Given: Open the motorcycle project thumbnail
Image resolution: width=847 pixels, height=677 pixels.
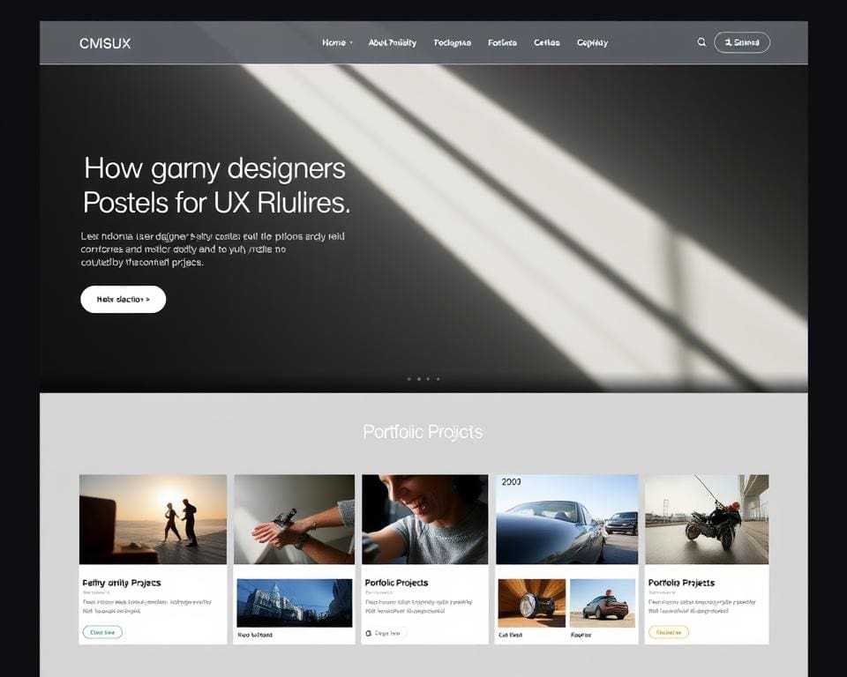Looking at the screenshot, I should pyautogui.click(x=706, y=519).
